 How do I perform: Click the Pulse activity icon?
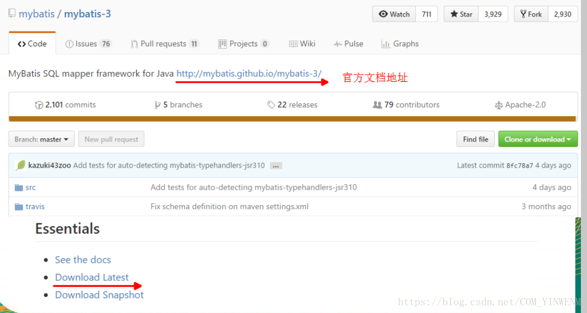pos(338,44)
